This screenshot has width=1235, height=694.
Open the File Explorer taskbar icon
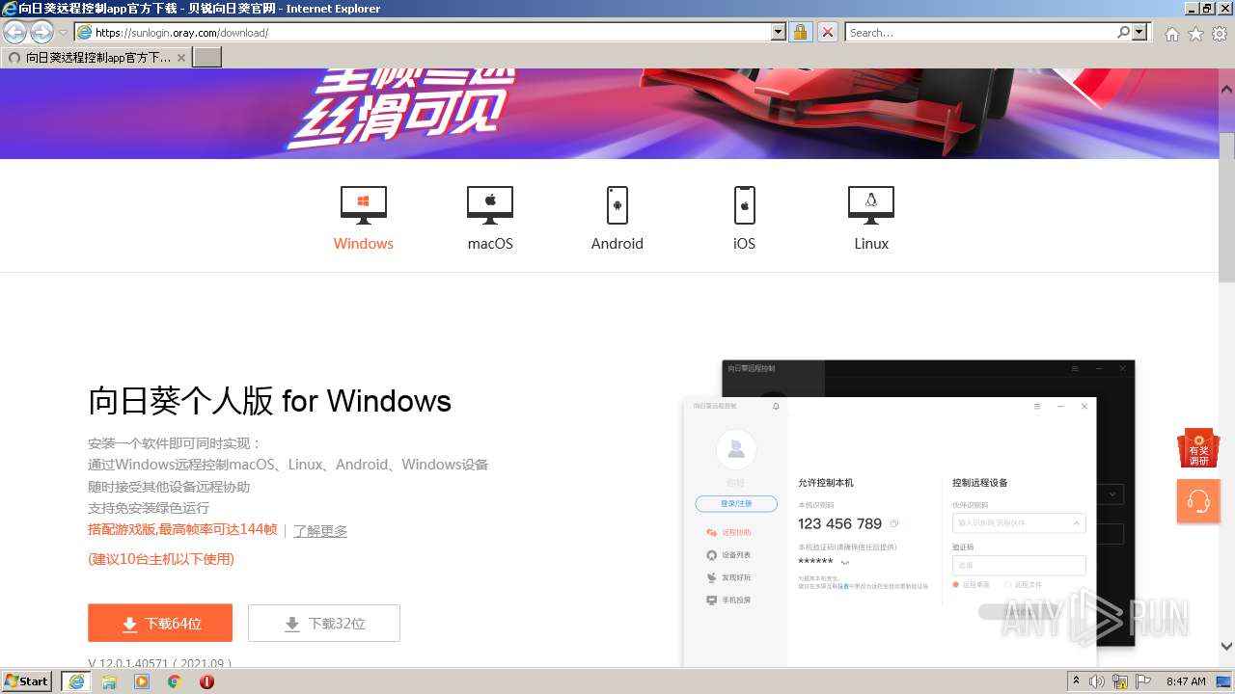tap(109, 681)
